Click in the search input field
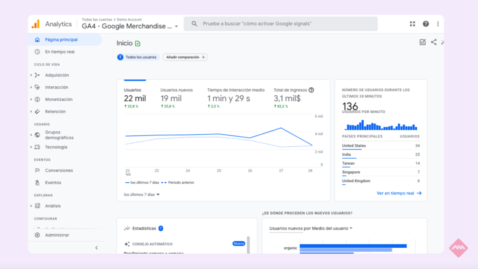Screen dimensions: 478x269 click(x=281, y=24)
